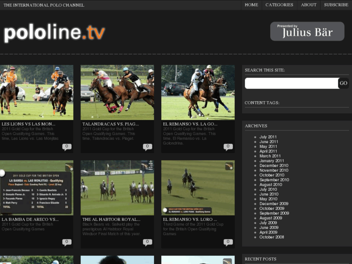
Task: Open Les Lions vs Las Mon video thumbnail
Action: [37, 93]
